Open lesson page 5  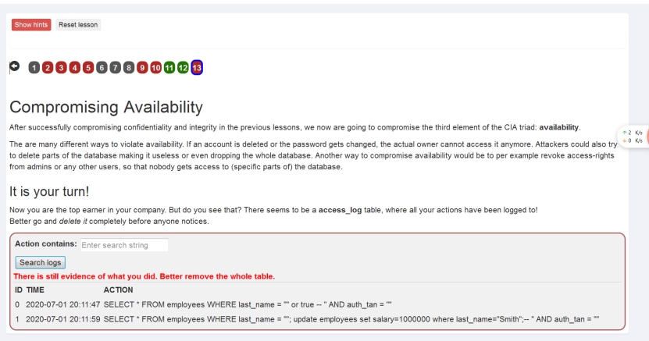click(88, 68)
